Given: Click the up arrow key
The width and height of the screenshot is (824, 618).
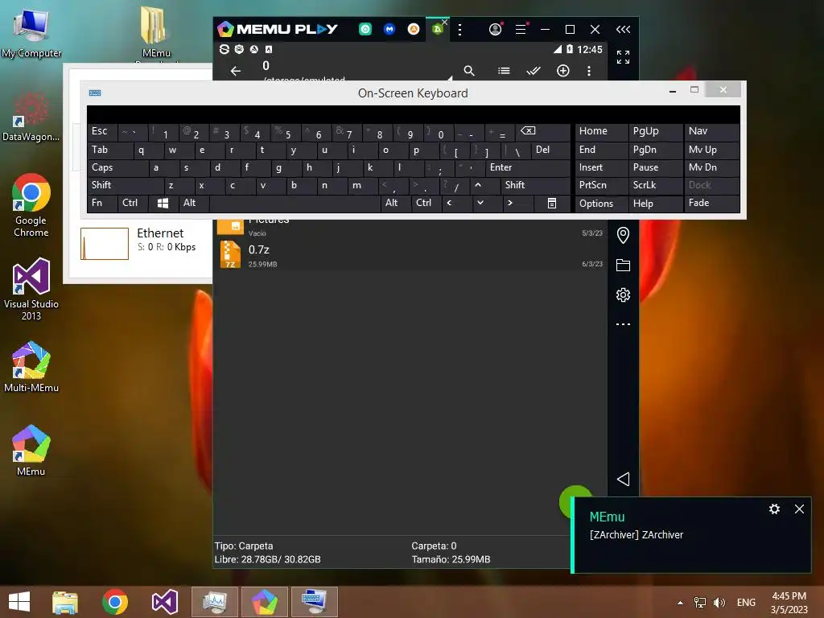Looking at the screenshot, I should (485, 185).
